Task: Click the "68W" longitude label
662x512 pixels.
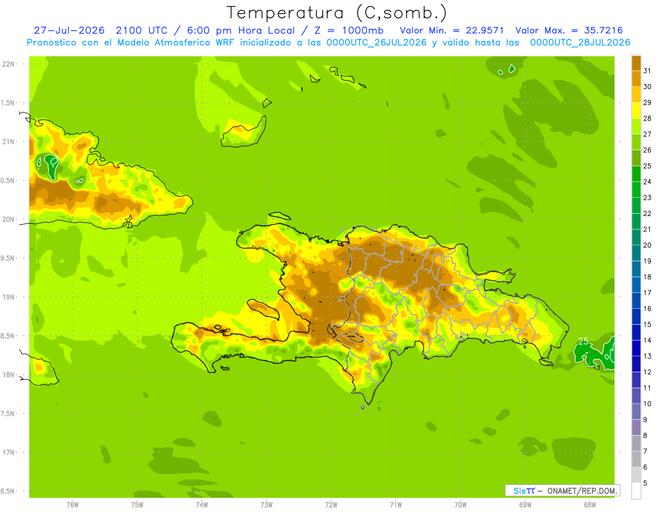Action: (589, 504)
